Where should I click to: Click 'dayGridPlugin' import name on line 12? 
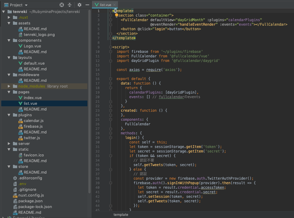point(145,60)
